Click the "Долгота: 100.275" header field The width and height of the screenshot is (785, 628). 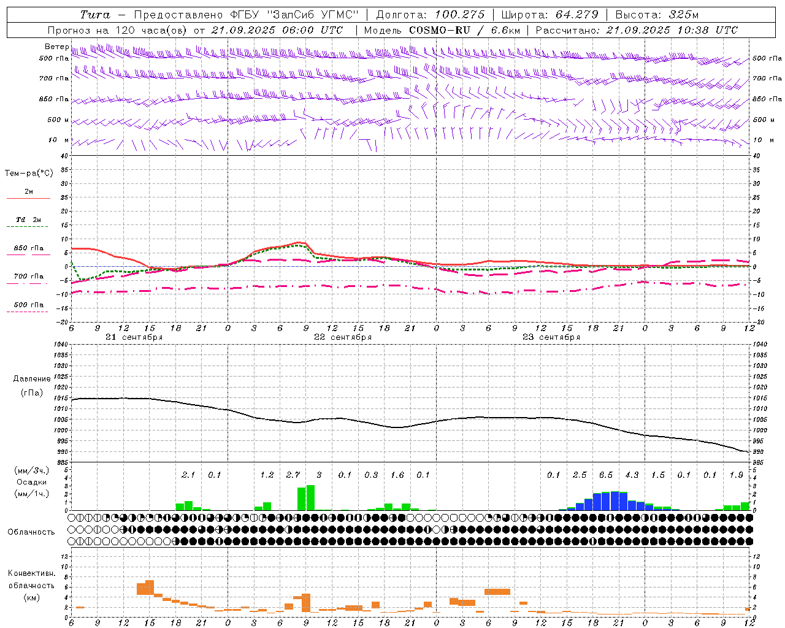pyautogui.click(x=430, y=15)
